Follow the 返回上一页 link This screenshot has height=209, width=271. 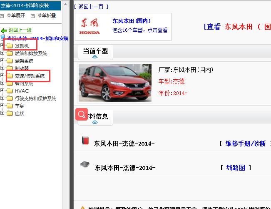91,7
